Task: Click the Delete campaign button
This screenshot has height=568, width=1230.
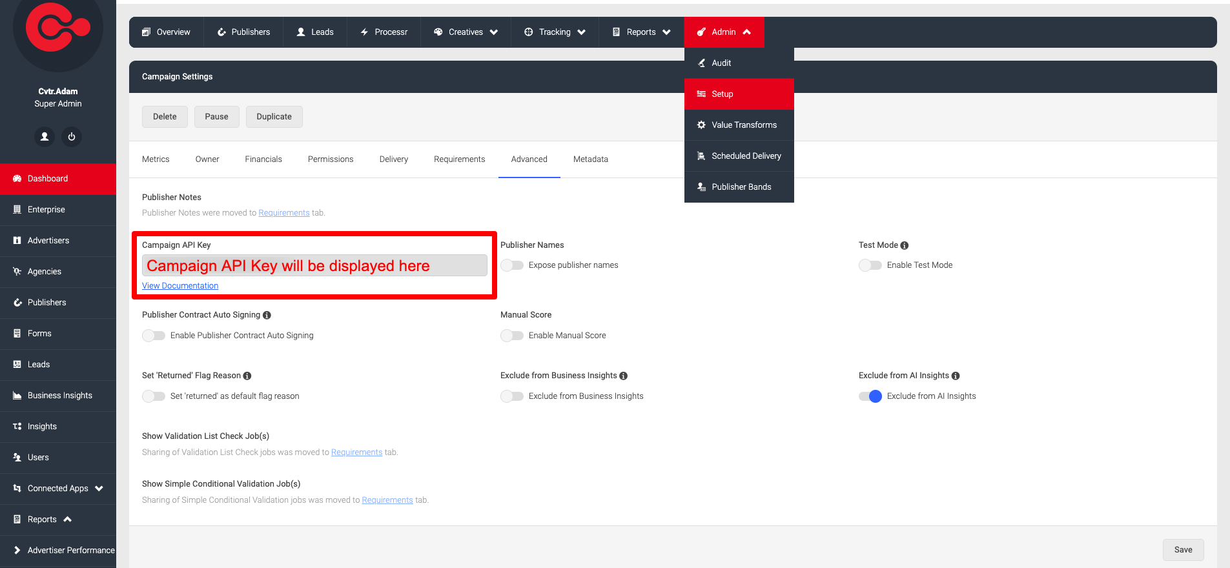Action: point(165,117)
